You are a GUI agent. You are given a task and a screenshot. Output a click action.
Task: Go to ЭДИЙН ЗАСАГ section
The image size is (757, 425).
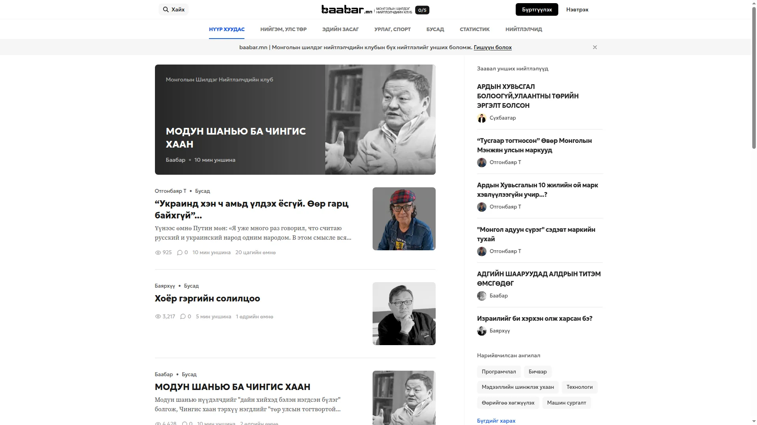pyautogui.click(x=341, y=29)
